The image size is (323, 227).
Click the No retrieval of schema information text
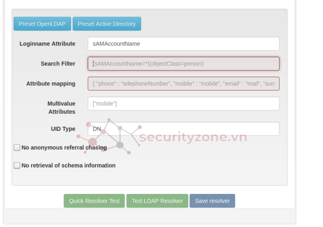point(68,166)
